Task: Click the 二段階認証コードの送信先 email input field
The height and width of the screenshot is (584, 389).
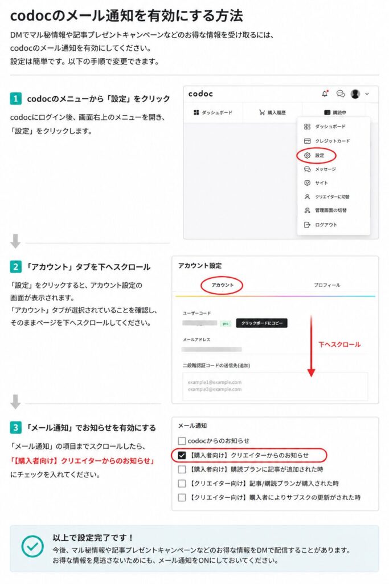Action: (x=275, y=386)
